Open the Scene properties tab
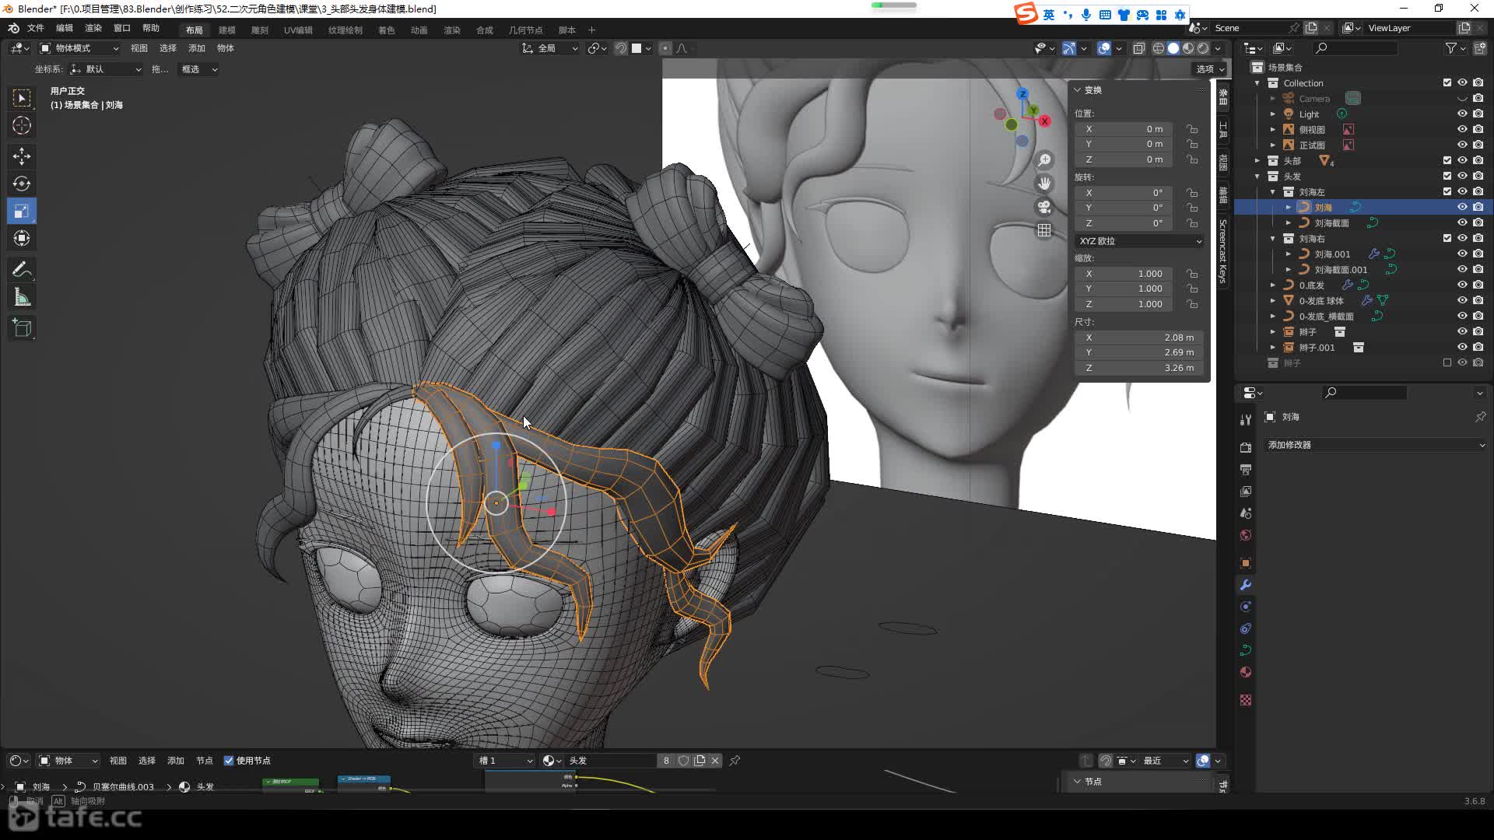Viewport: 1494px width, 840px height. pos(1246,513)
